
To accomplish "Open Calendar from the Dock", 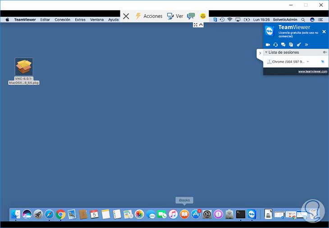I will pos(95,214).
